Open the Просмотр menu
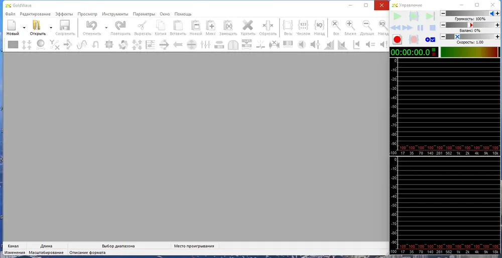502x258 pixels. (87, 14)
